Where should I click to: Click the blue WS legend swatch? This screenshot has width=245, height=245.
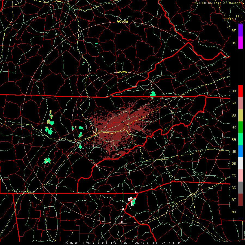[x=240, y=151]
